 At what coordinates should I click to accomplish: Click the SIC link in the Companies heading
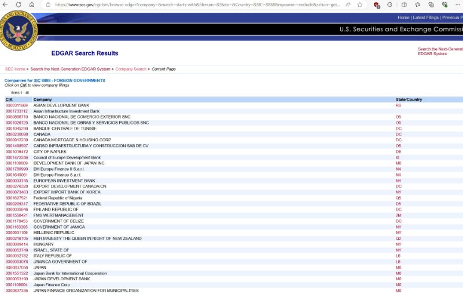37,80
